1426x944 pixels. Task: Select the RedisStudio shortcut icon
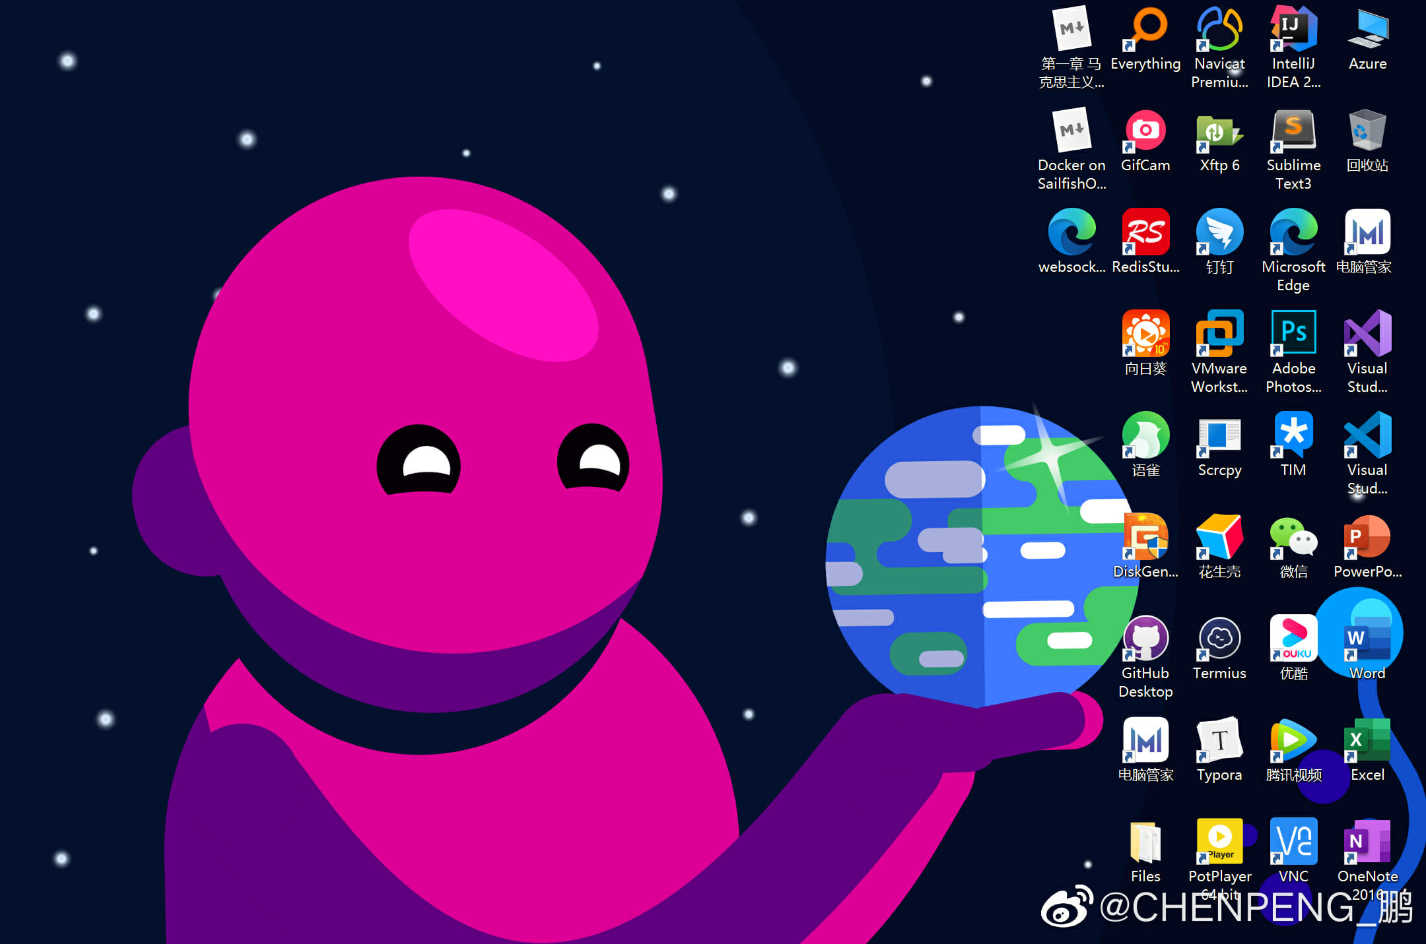1146,232
